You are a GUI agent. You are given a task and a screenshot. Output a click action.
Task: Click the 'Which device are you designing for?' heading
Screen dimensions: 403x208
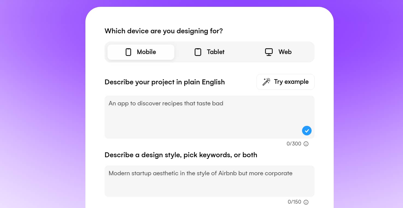pos(164,31)
